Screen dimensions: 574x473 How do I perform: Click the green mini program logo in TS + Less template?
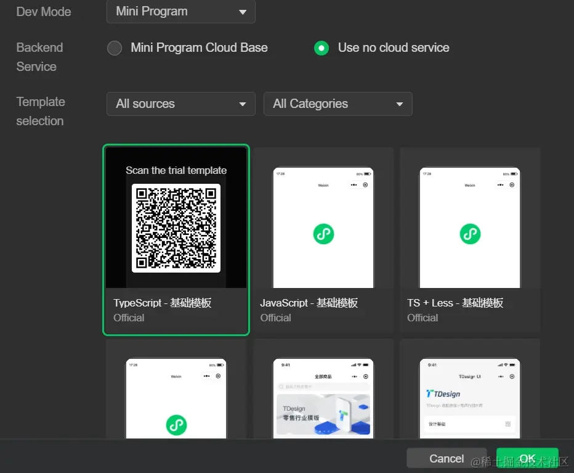[470, 234]
